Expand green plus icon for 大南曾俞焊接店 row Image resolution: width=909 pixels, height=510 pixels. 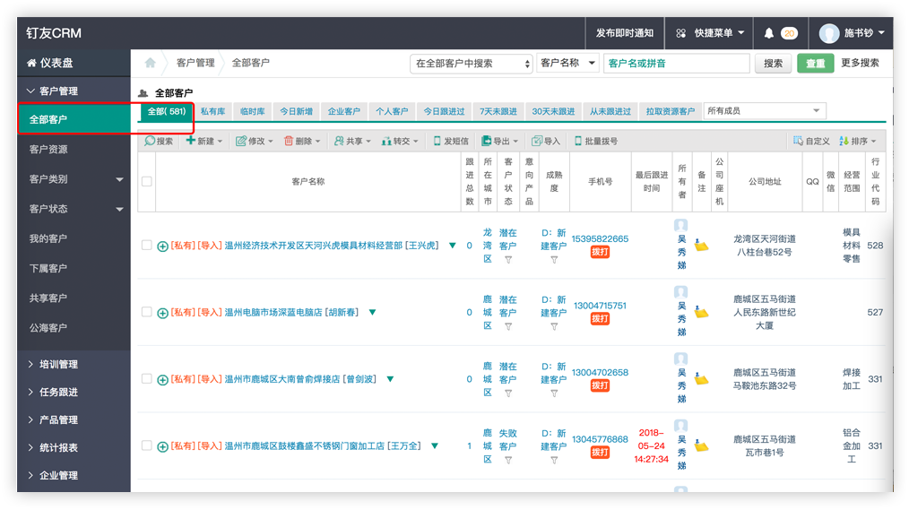pos(163,380)
